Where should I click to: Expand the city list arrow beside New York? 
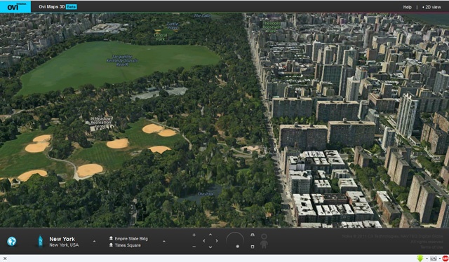point(94,242)
